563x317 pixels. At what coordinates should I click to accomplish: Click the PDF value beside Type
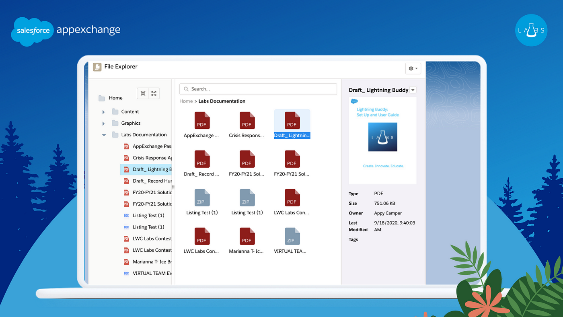(378, 194)
